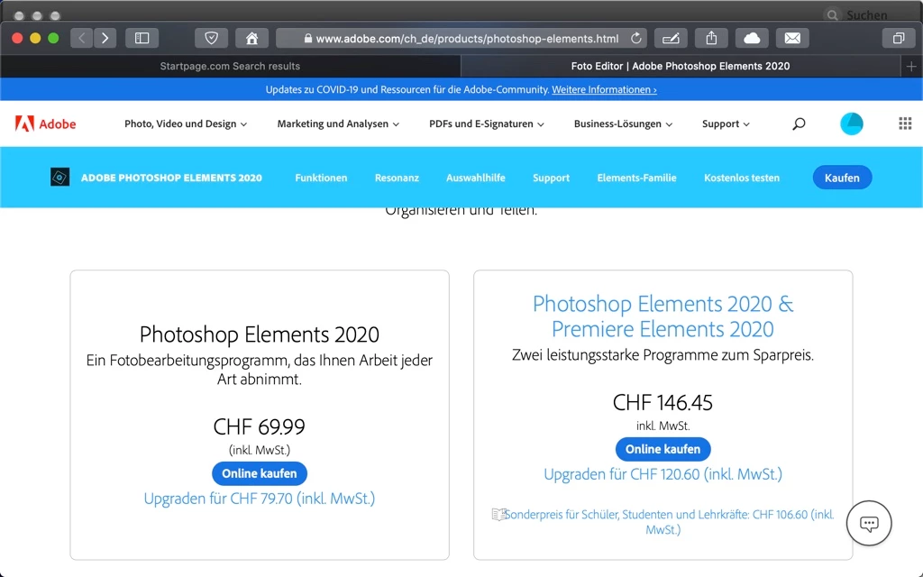Click the Adobe logo
The image size is (923, 577).
click(45, 124)
